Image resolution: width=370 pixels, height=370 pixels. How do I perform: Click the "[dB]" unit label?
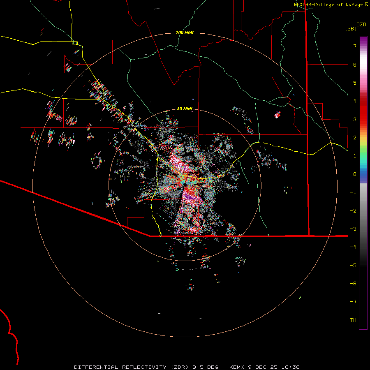coord(351,28)
